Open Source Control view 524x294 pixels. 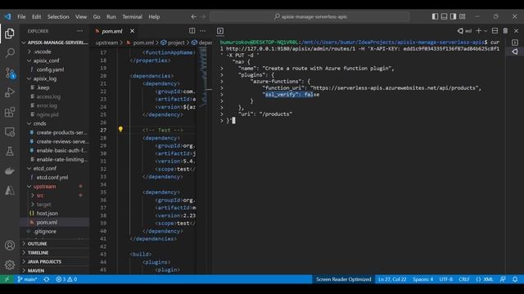click(10, 73)
